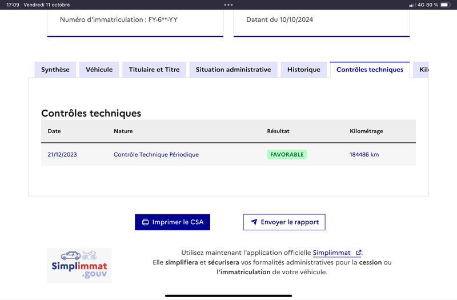The width and height of the screenshot is (457, 300).
Task: Click the paper plane send icon
Action: pyautogui.click(x=254, y=222)
